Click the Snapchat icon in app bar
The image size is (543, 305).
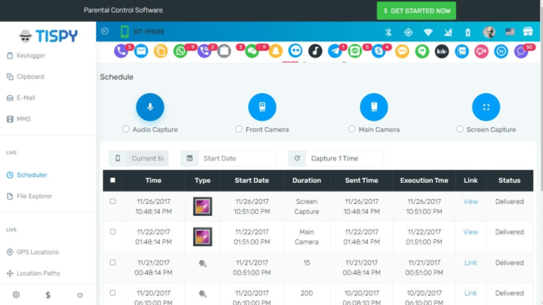(x=276, y=51)
